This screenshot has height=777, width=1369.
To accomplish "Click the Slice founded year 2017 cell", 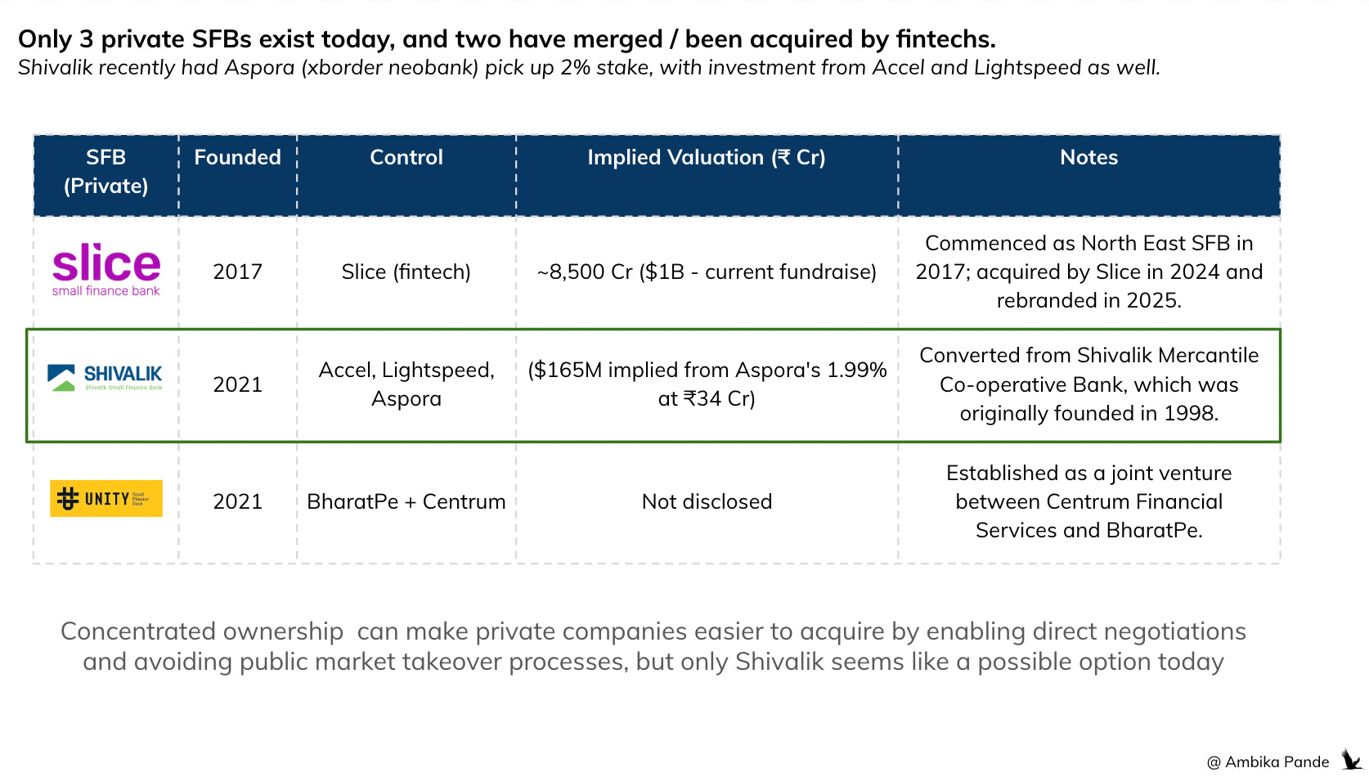I will pyautogui.click(x=238, y=272).
